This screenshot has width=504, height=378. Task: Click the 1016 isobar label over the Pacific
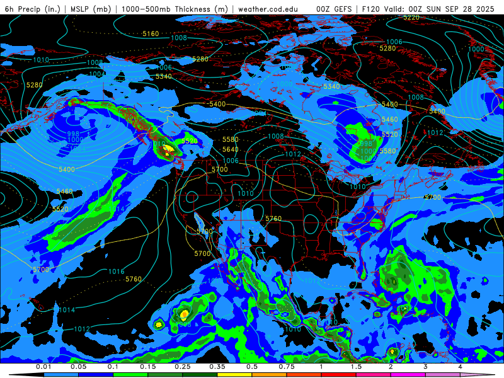coord(117,272)
